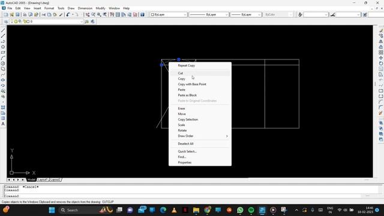This screenshot has width=384, height=216.
Task: Click the Help question mark icon
Action: click(x=142, y=14)
